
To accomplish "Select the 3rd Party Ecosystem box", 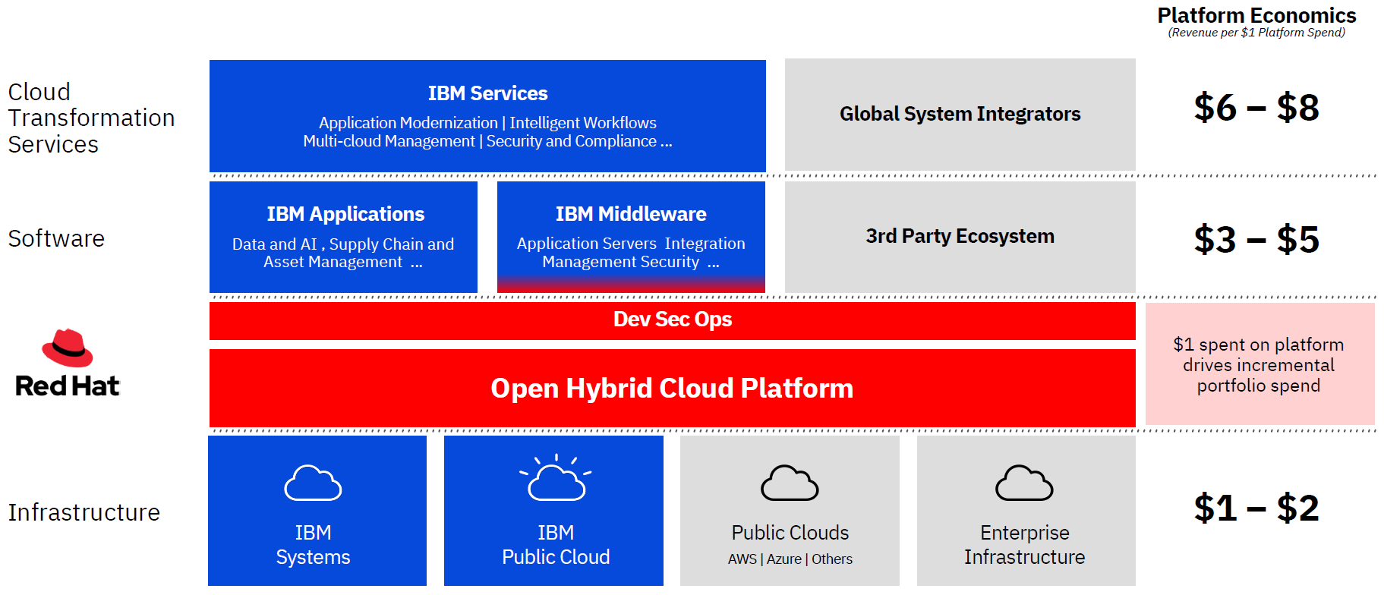I will [x=960, y=236].
